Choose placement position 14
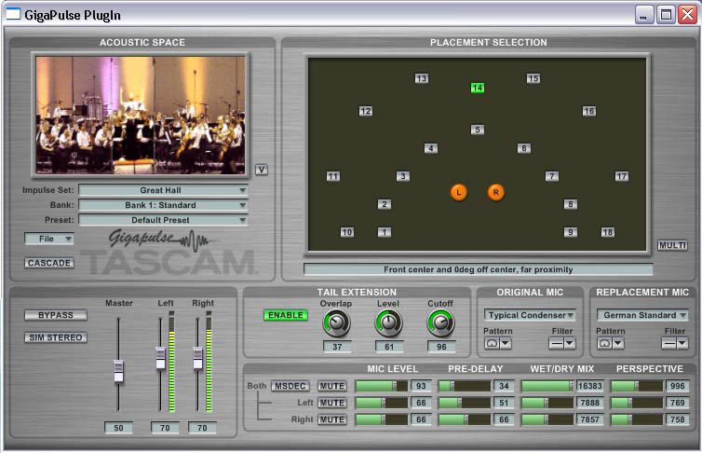 478,88
